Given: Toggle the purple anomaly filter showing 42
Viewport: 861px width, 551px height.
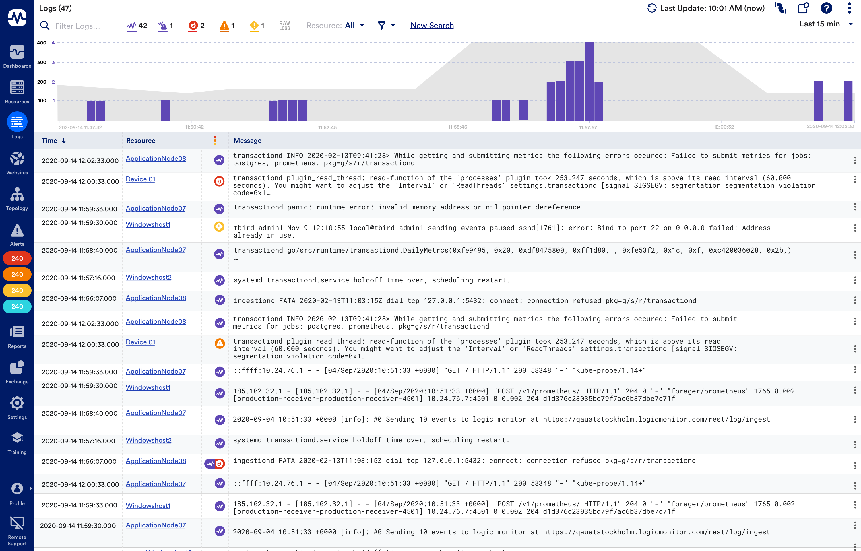Looking at the screenshot, I should coord(136,25).
